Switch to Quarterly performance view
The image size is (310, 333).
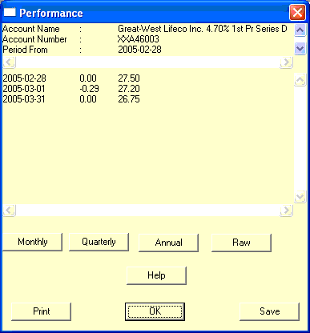pyautogui.click(x=99, y=242)
